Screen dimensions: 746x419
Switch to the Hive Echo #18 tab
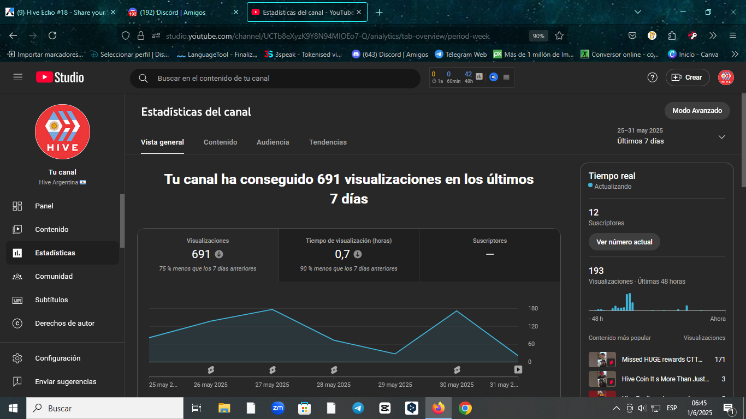61,12
